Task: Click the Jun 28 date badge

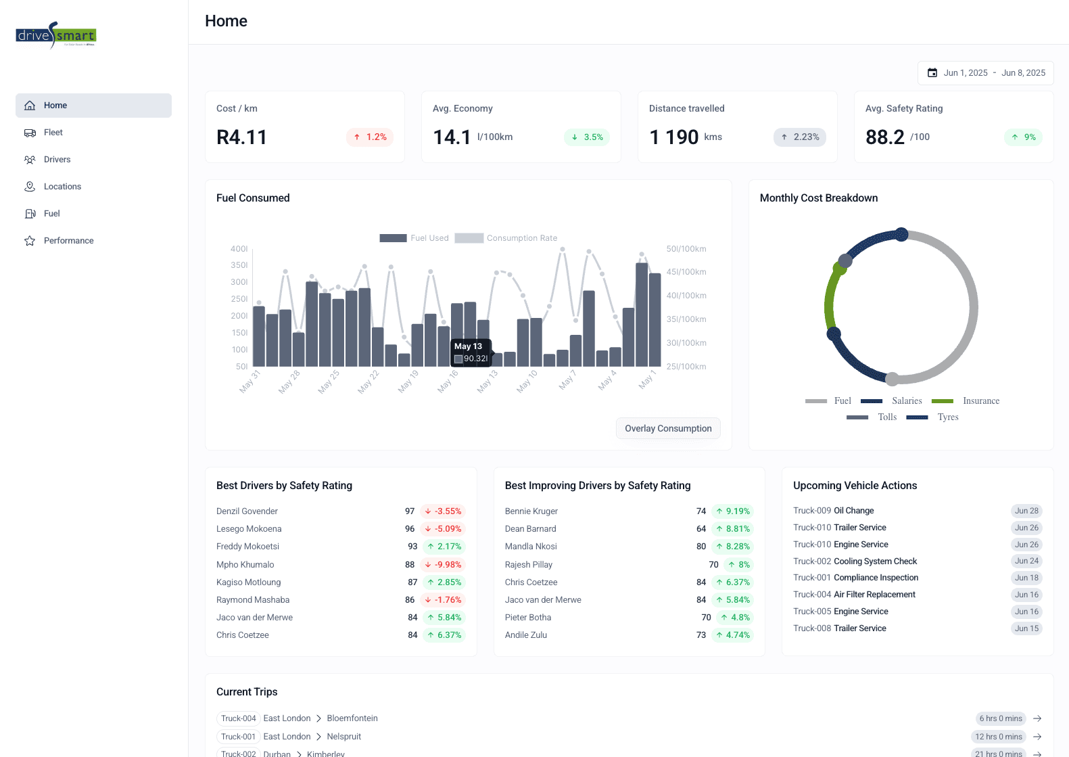Action: pyautogui.click(x=1026, y=511)
